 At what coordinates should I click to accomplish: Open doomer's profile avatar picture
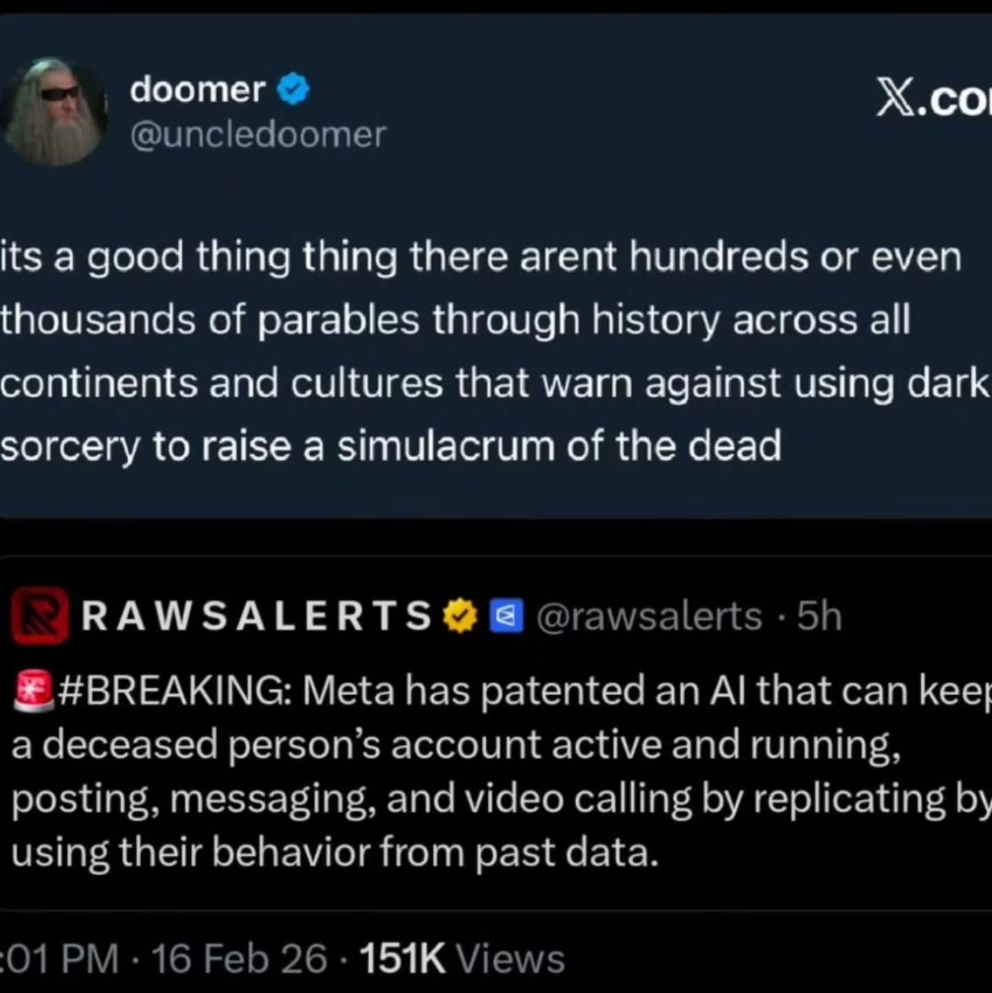57,112
